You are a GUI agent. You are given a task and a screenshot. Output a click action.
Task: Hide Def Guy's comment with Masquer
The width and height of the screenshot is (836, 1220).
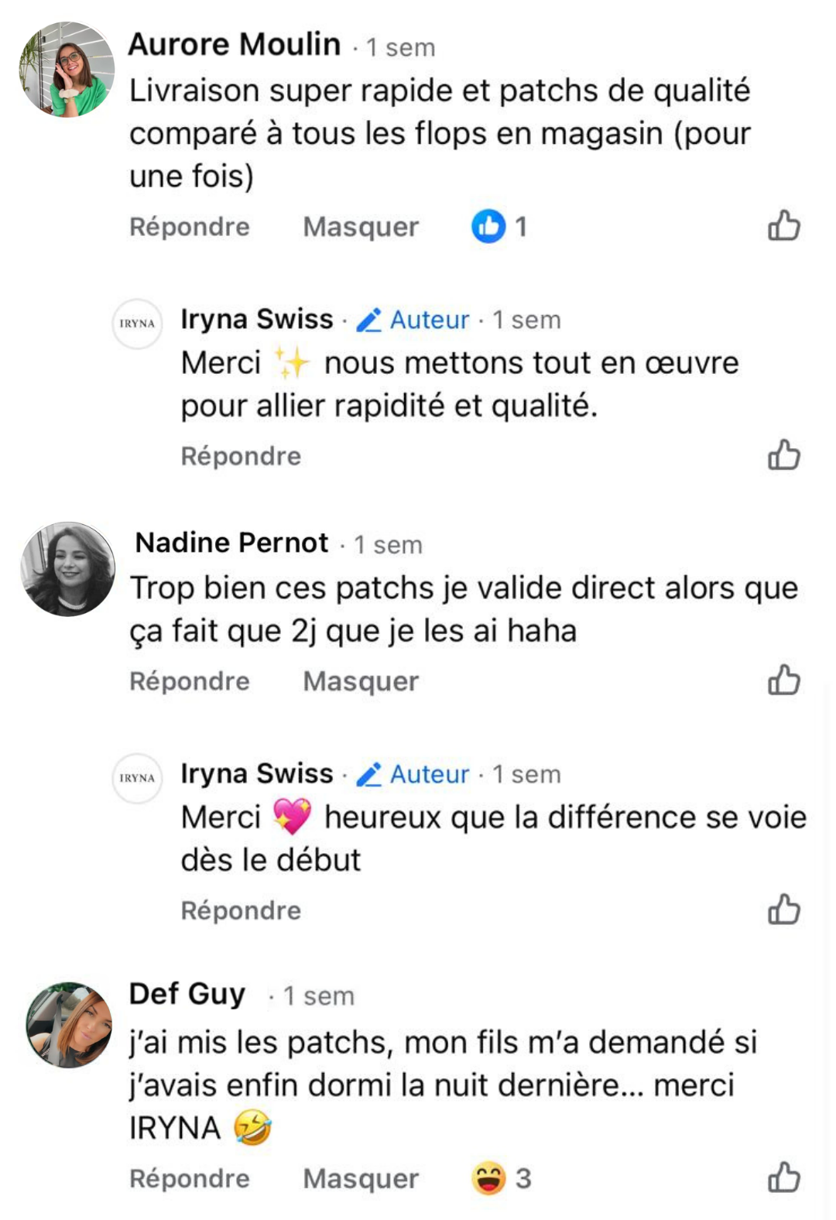[x=361, y=1178]
